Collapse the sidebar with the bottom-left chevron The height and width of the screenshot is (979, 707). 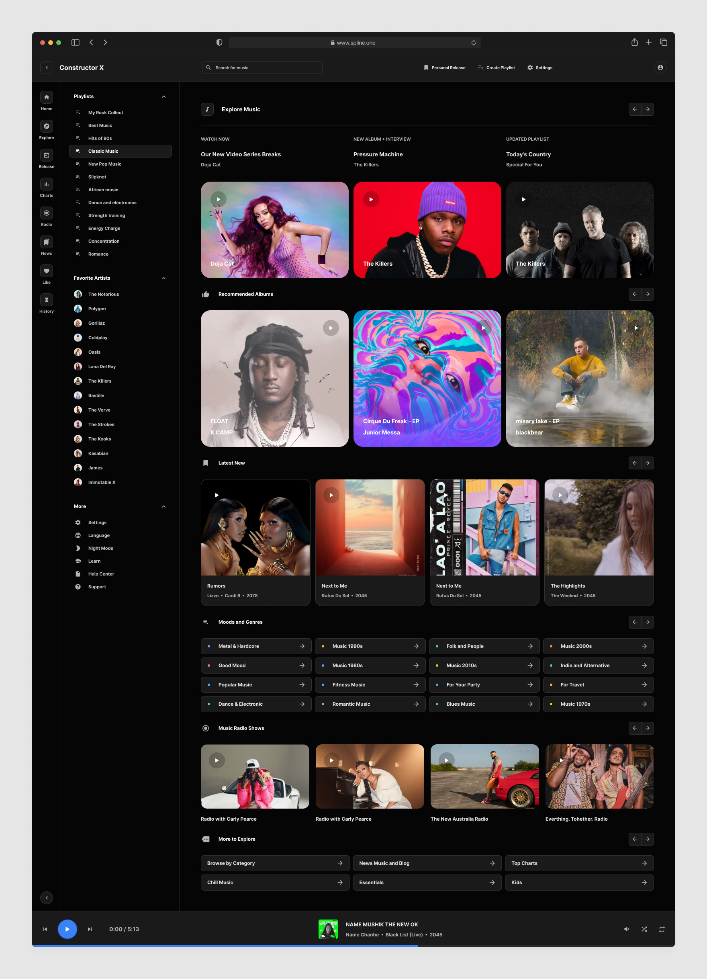[47, 897]
